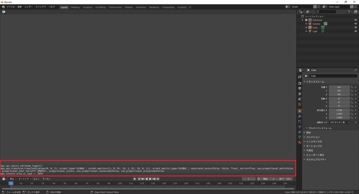The height and width of the screenshot is (194, 359).
Task: Open the Physics properties tab icon
Action: [x=300, y=127]
